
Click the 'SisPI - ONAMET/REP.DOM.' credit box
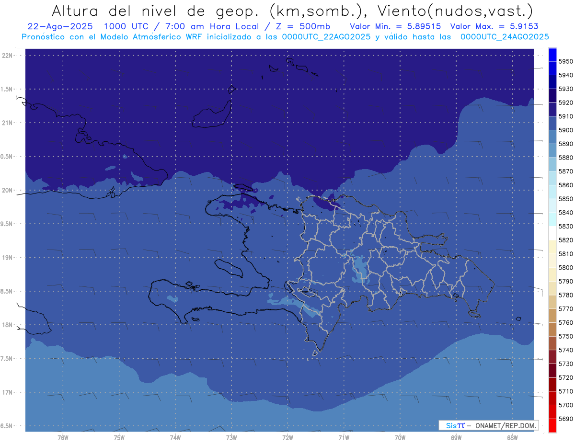(488, 425)
